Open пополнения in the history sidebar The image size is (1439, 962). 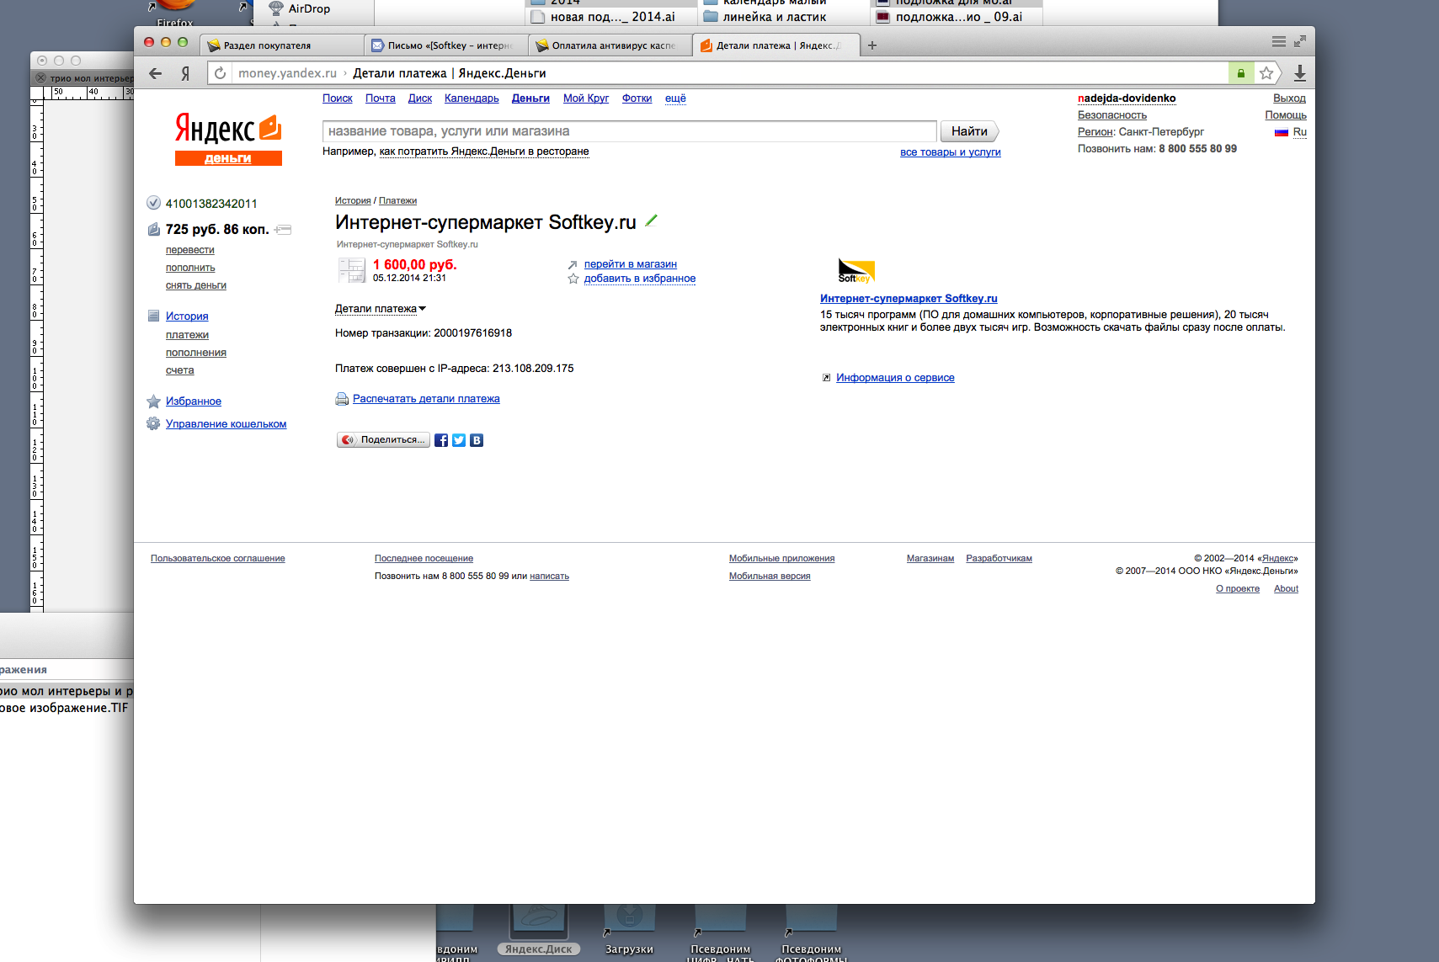pos(196,353)
